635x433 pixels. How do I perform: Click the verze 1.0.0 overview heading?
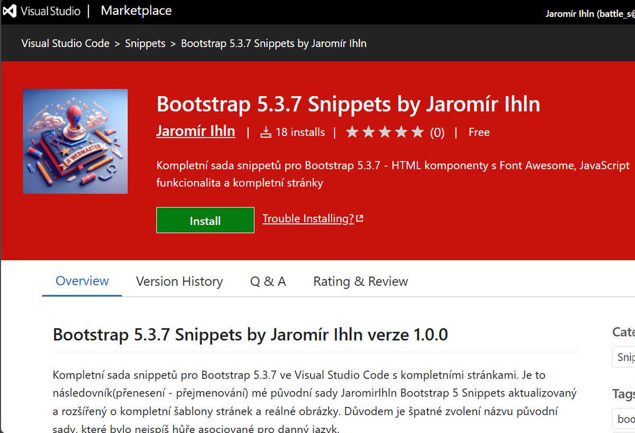tap(250, 335)
